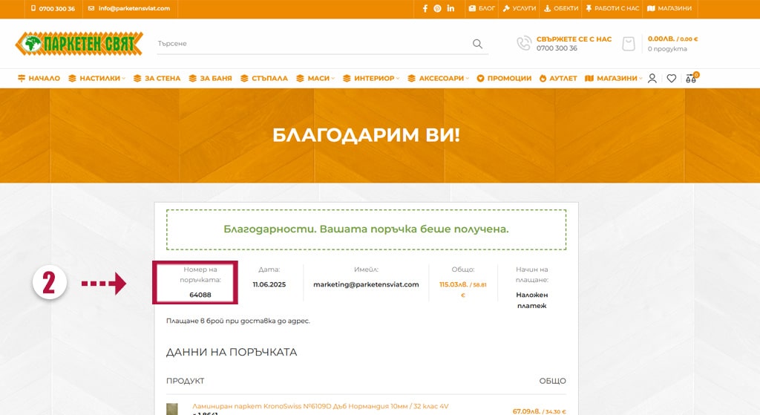
Task: Expand МАГАЗИНИ dropdown in main navigation
Action: coord(614,78)
